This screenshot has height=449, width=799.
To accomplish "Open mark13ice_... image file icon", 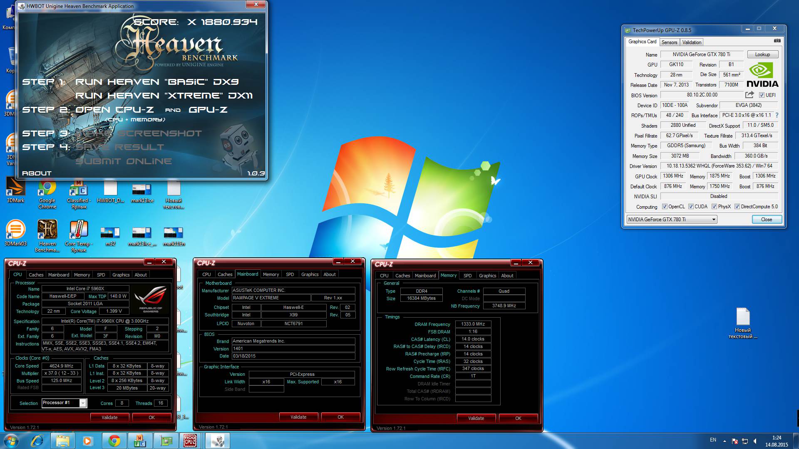I will [142, 236].
